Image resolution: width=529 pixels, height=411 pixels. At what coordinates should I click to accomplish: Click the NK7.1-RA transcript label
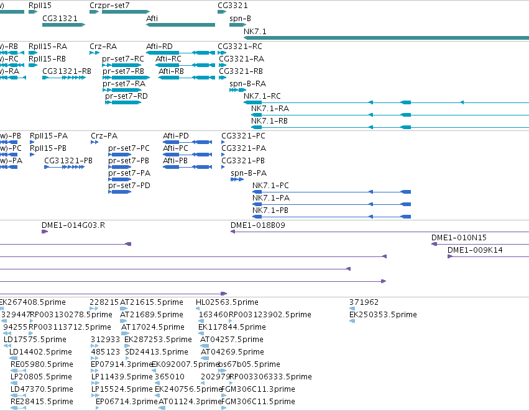(270, 109)
